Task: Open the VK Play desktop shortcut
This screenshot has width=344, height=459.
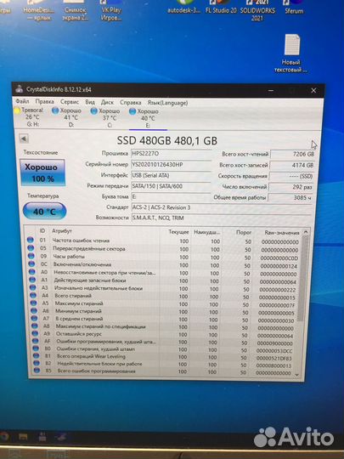Action: point(111,10)
